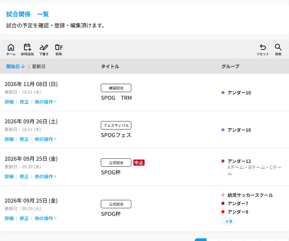Expand 他の操作 for cancelled SPOG杯 row
Image resolution: width=289 pixels, height=241 pixels.
point(45,177)
